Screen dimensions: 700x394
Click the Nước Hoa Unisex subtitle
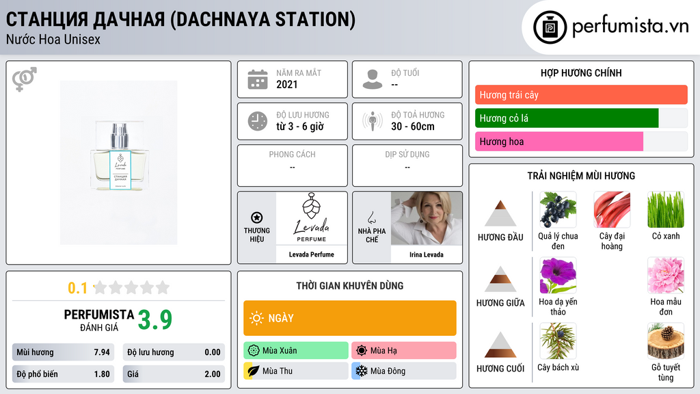[53, 39]
